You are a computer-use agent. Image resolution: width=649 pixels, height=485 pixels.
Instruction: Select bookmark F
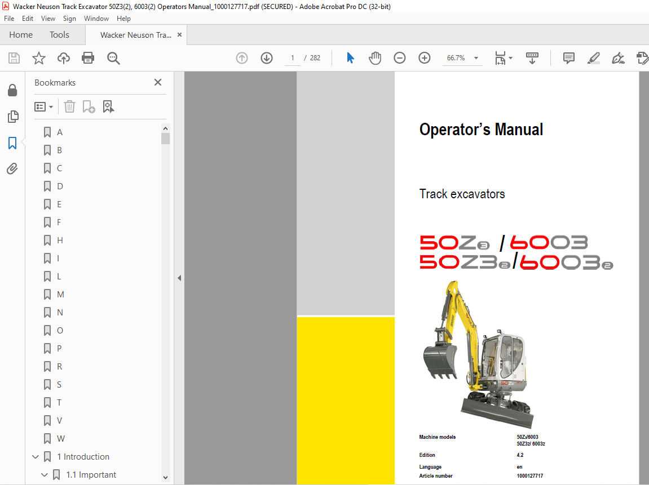59,223
